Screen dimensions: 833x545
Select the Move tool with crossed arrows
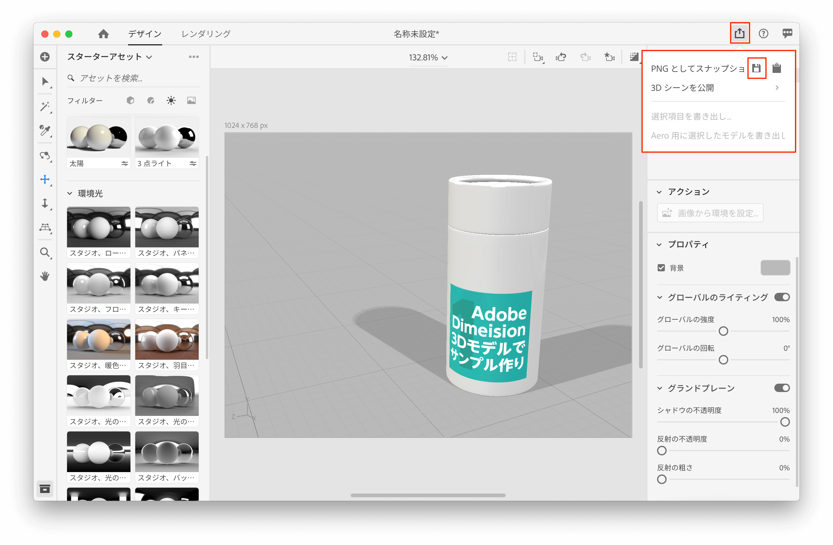45,179
